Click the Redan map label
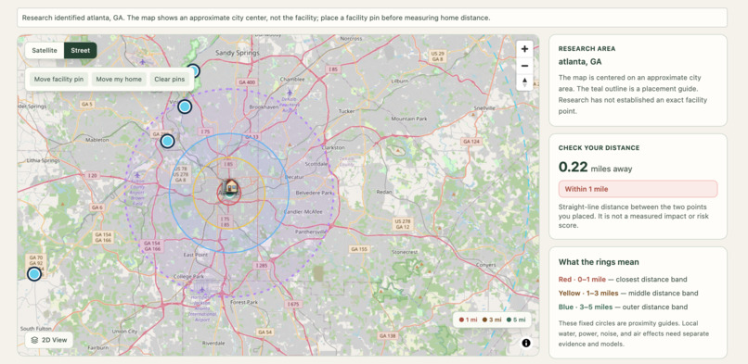This screenshot has width=748, height=364. (x=383, y=192)
